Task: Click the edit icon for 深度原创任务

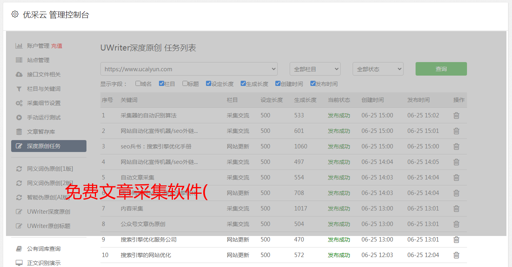Action: click(x=19, y=146)
